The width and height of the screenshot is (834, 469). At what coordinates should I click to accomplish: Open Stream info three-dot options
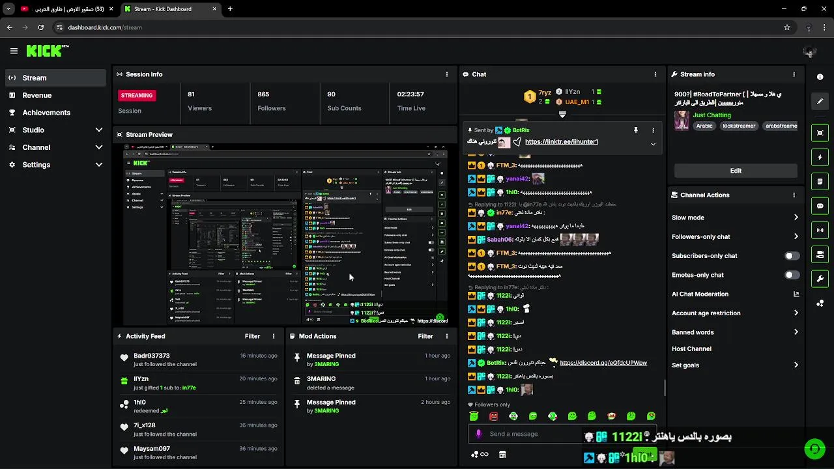click(x=794, y=74)
